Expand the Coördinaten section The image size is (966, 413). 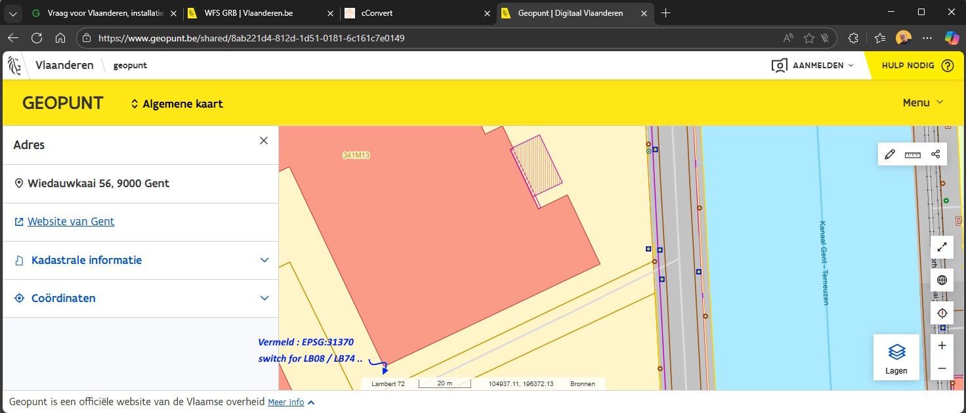tap(140, 298)
